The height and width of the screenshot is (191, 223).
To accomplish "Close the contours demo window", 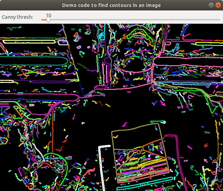I will click(218, 5).
